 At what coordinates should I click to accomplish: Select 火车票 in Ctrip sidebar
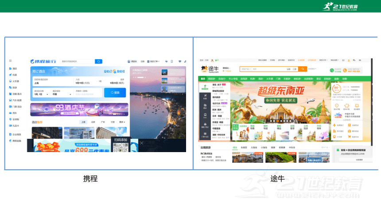tap(14, 81)
